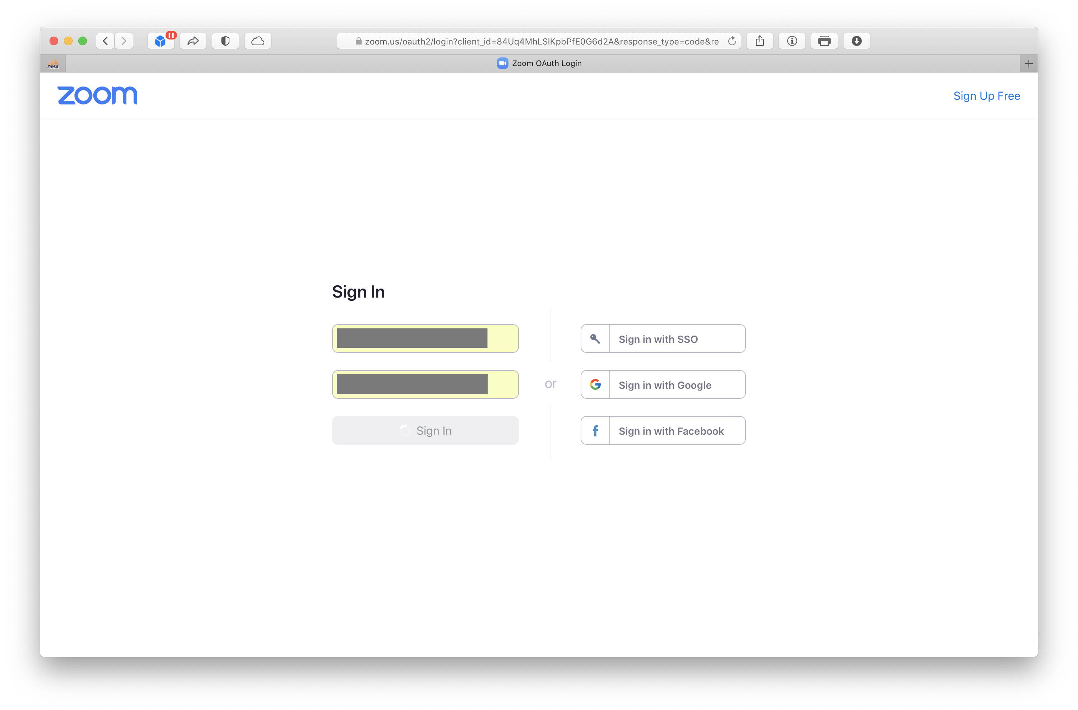Open the blue cube extension icon
This screenshot has height=710, width=1078.
tap(161, 41)
